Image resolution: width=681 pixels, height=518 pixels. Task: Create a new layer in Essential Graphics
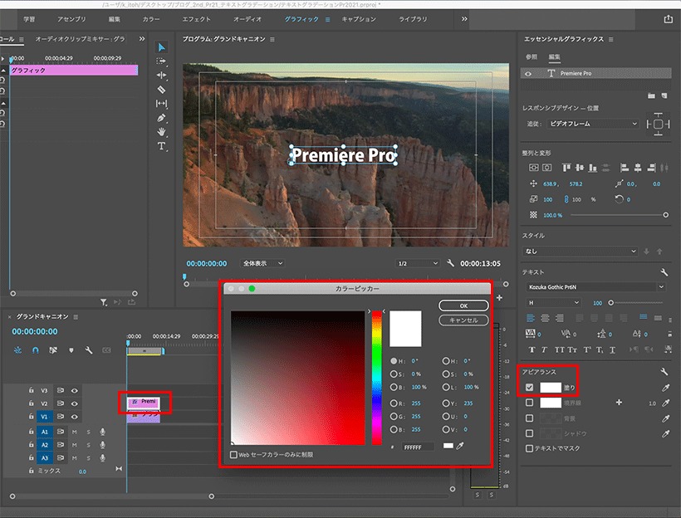664,95
